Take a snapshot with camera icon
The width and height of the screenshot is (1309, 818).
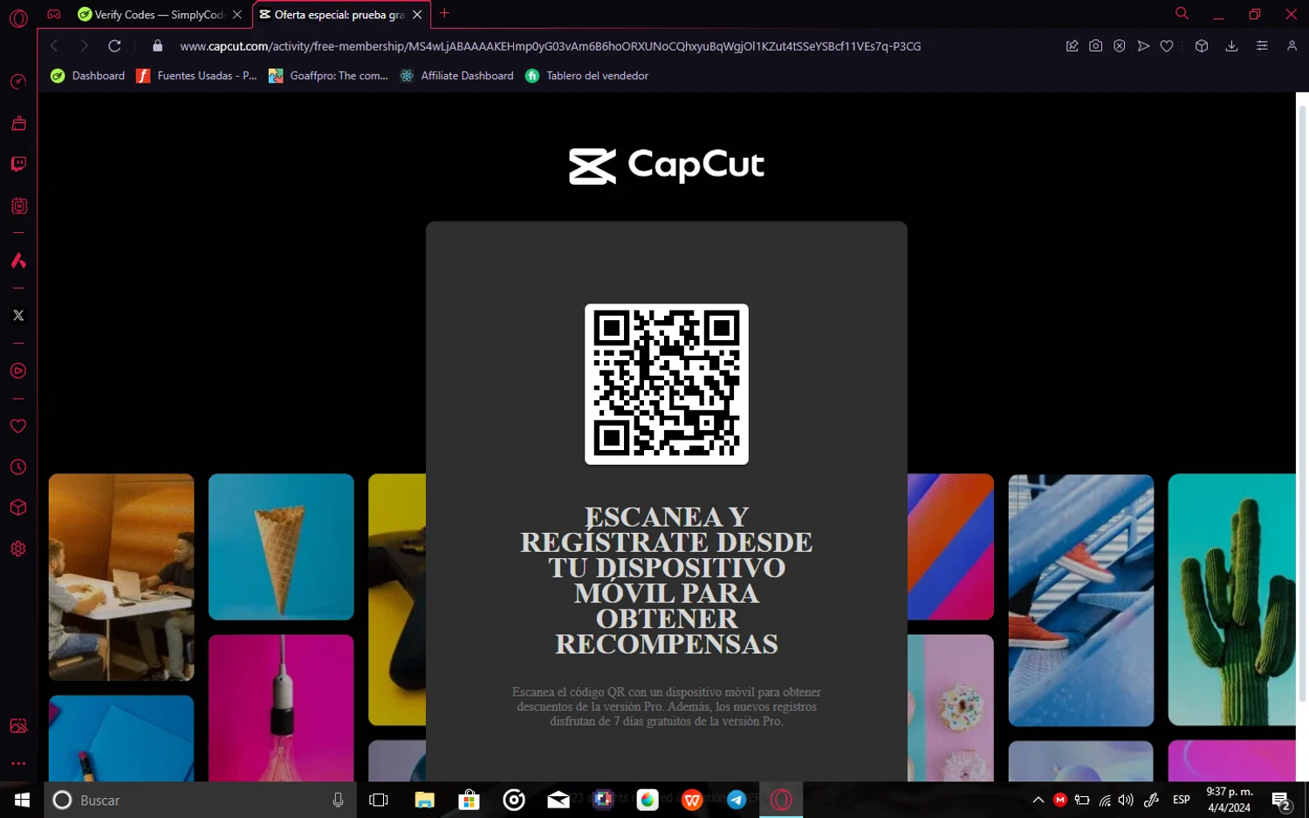[x=1095, y=46]
